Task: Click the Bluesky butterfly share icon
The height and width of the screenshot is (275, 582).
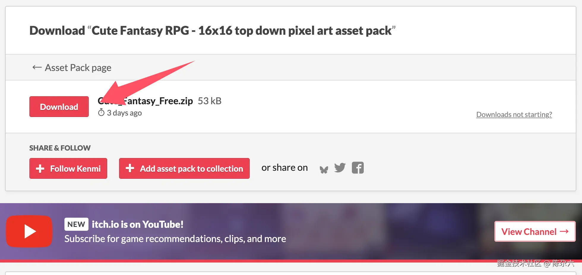Action: 324,170
